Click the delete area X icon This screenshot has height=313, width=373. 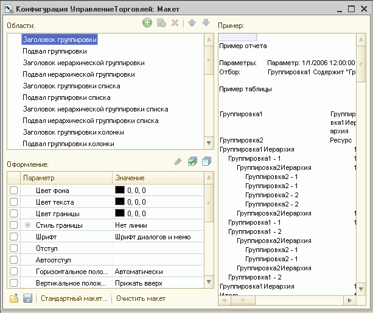tap(175, 23)
